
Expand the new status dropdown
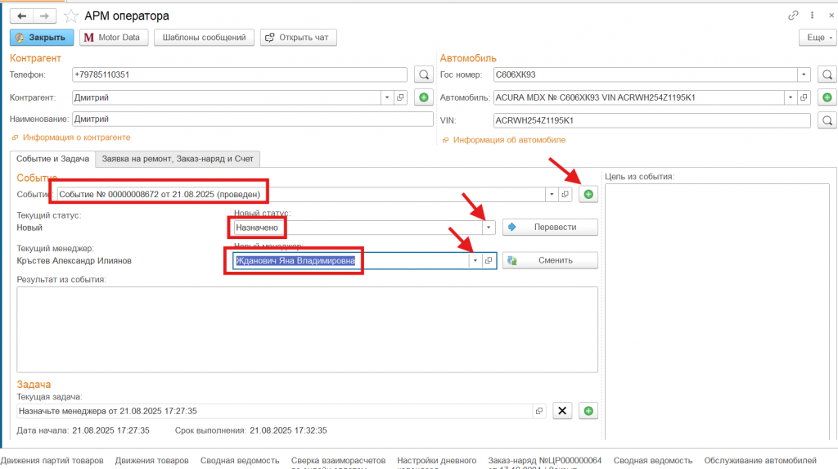(489, 227)
